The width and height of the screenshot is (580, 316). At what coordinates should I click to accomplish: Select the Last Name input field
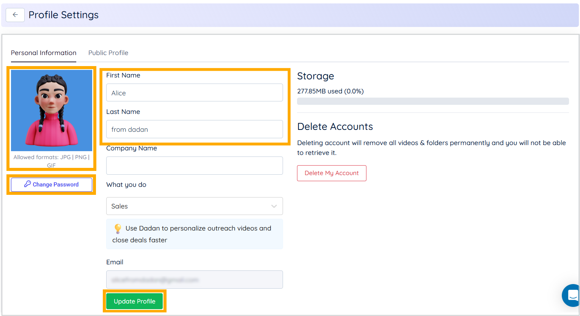point(194,129)
